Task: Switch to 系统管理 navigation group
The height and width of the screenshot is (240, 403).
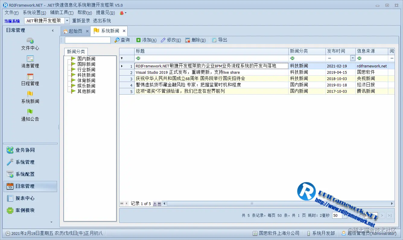Action: point(30,162)
